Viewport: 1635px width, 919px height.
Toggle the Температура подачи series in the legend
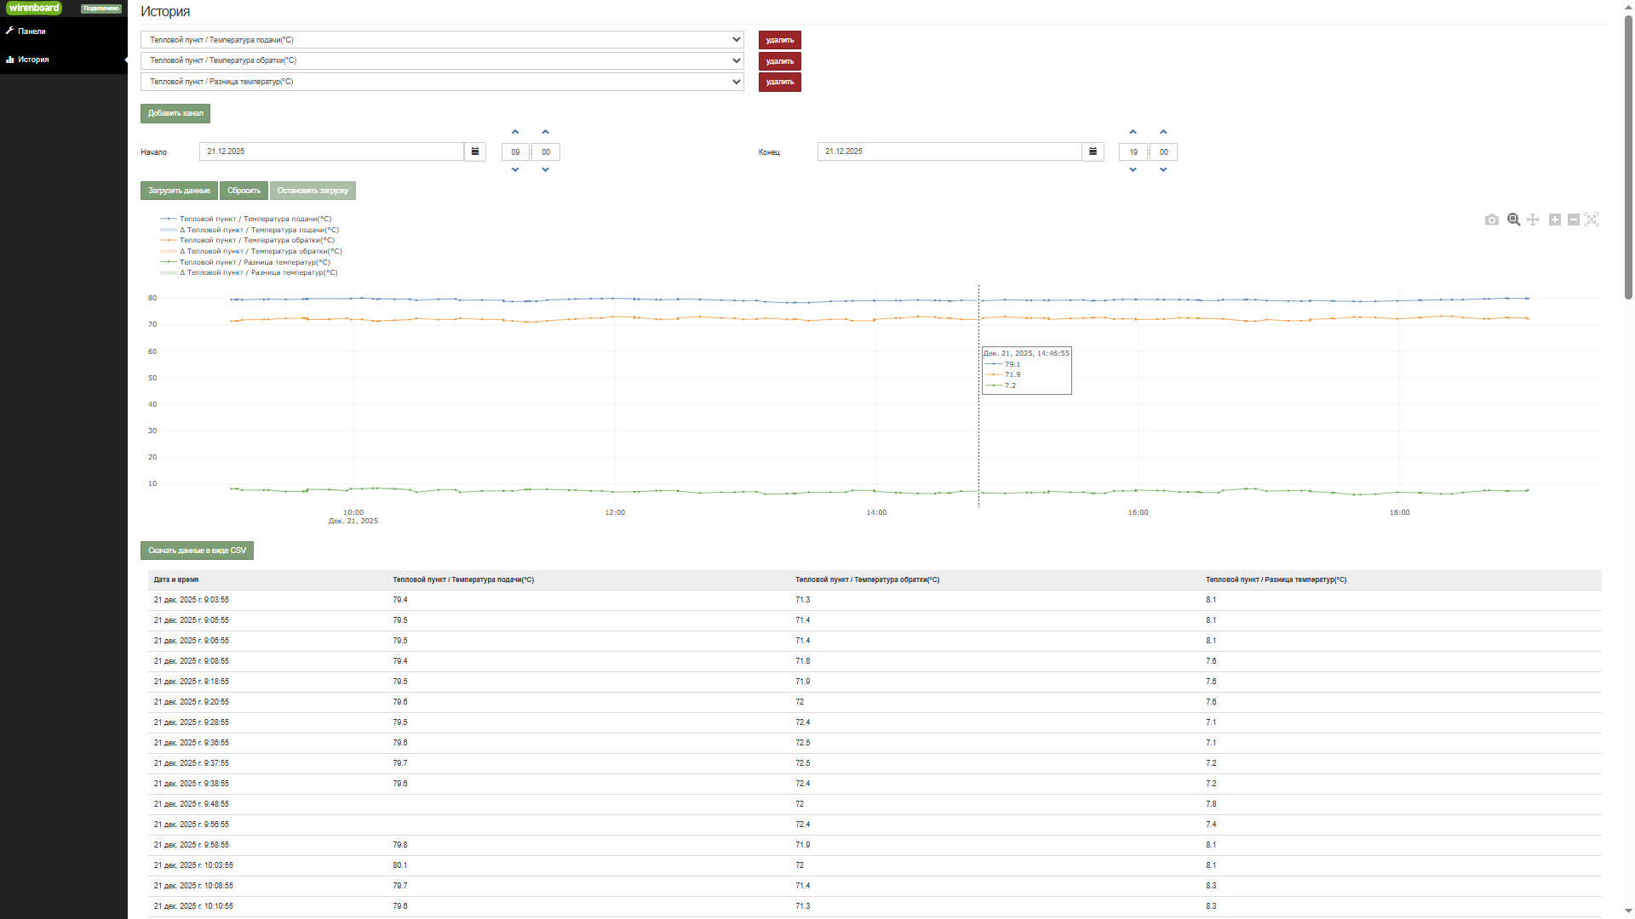[255, 219]
